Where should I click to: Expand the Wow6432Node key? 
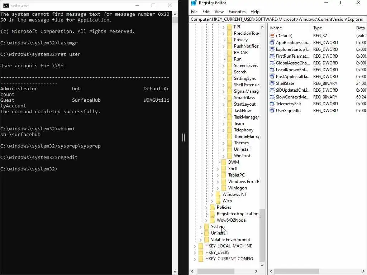[x=206, y=220]
